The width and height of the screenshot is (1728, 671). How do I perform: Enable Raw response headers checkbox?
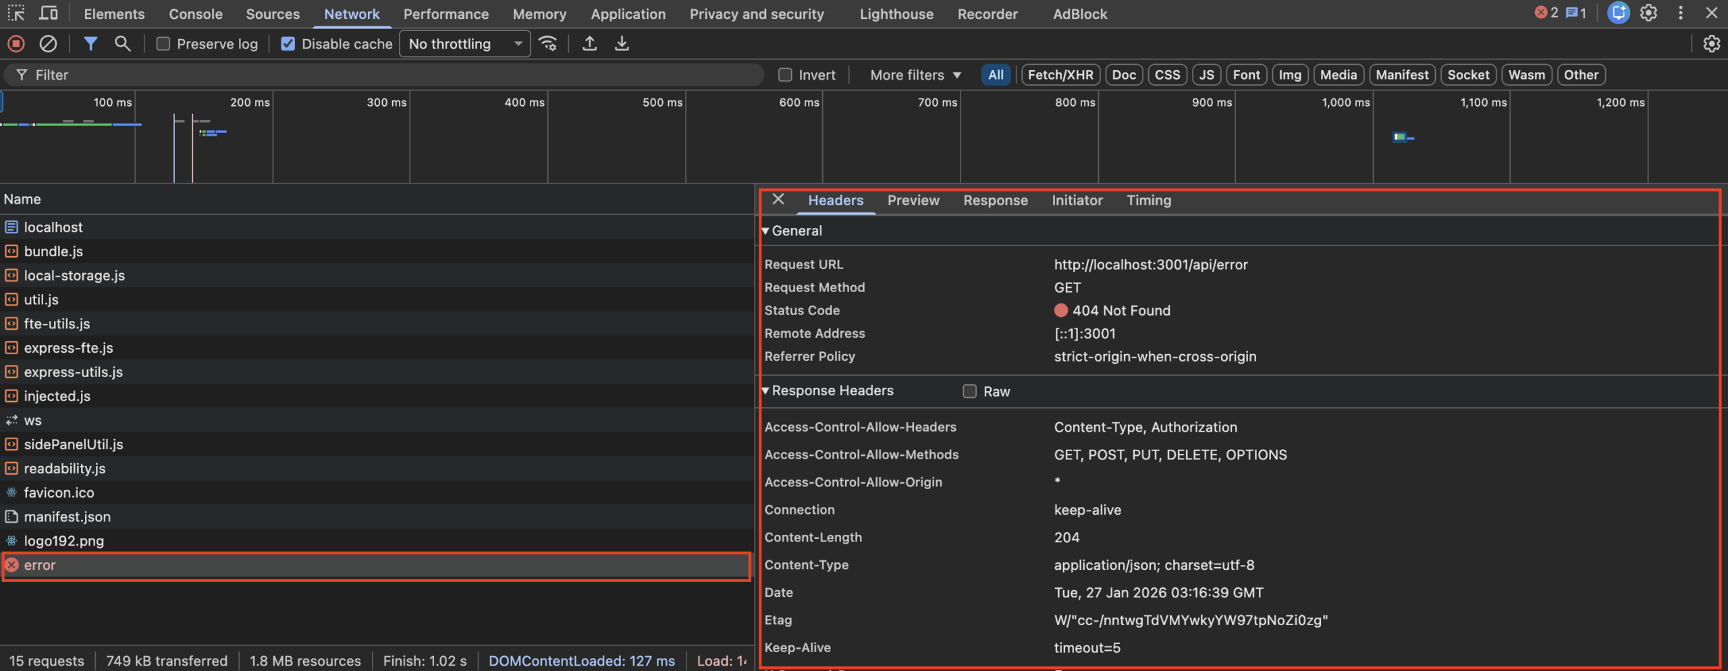[969, 391]
